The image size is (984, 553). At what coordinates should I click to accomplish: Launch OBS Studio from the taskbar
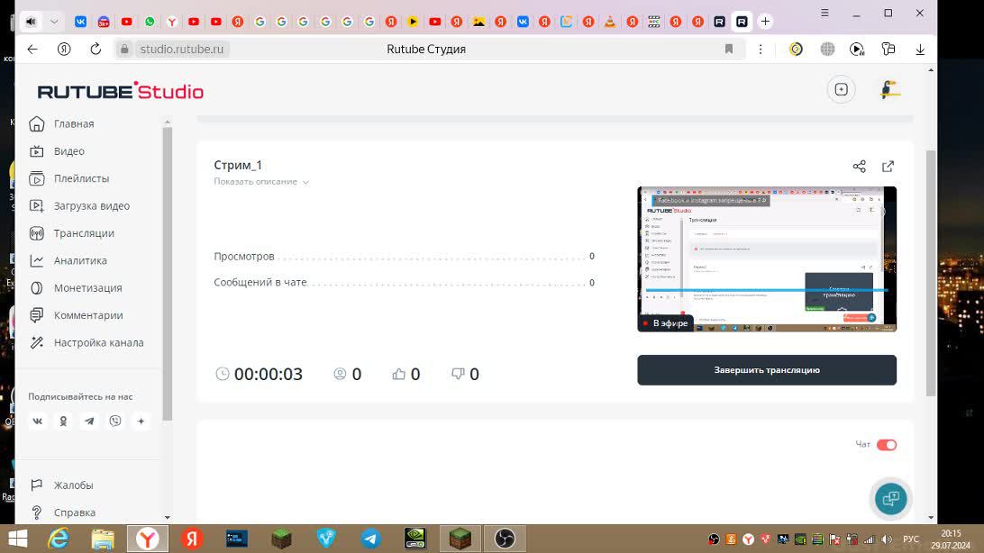pyautogui.click(x=505, y=539)
